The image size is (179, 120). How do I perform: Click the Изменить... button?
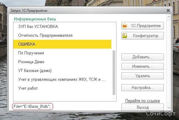pyautogui.click(x=143, y=67)
